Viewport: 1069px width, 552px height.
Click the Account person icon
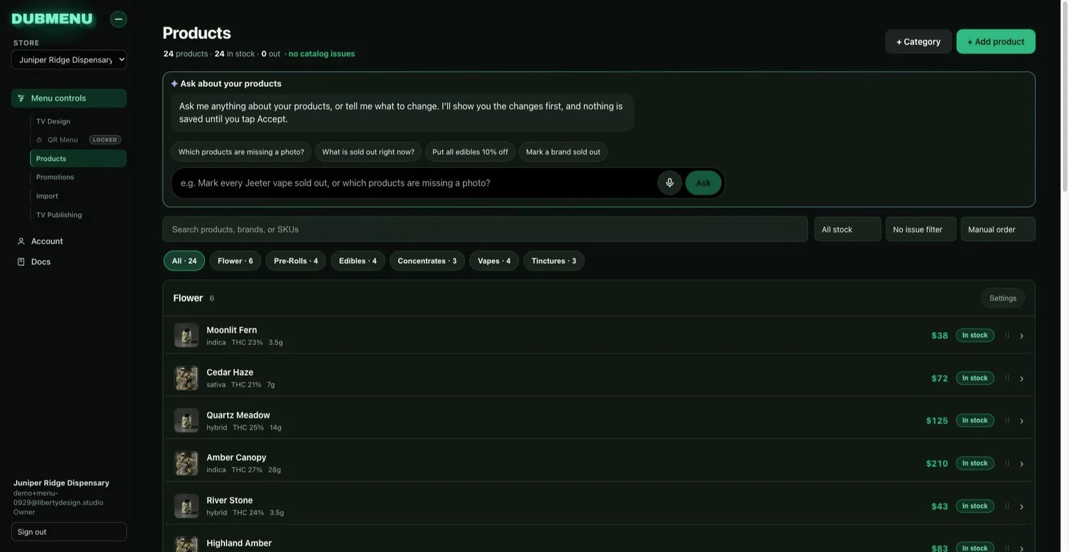(x=21, y=241)
